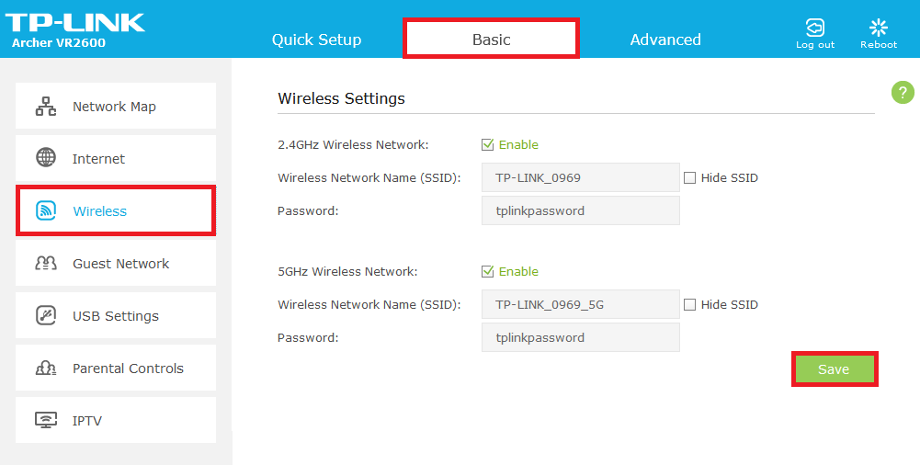Click the Reboot icon
This screenshot has width=920, height=465.
[x=879, y=28]
